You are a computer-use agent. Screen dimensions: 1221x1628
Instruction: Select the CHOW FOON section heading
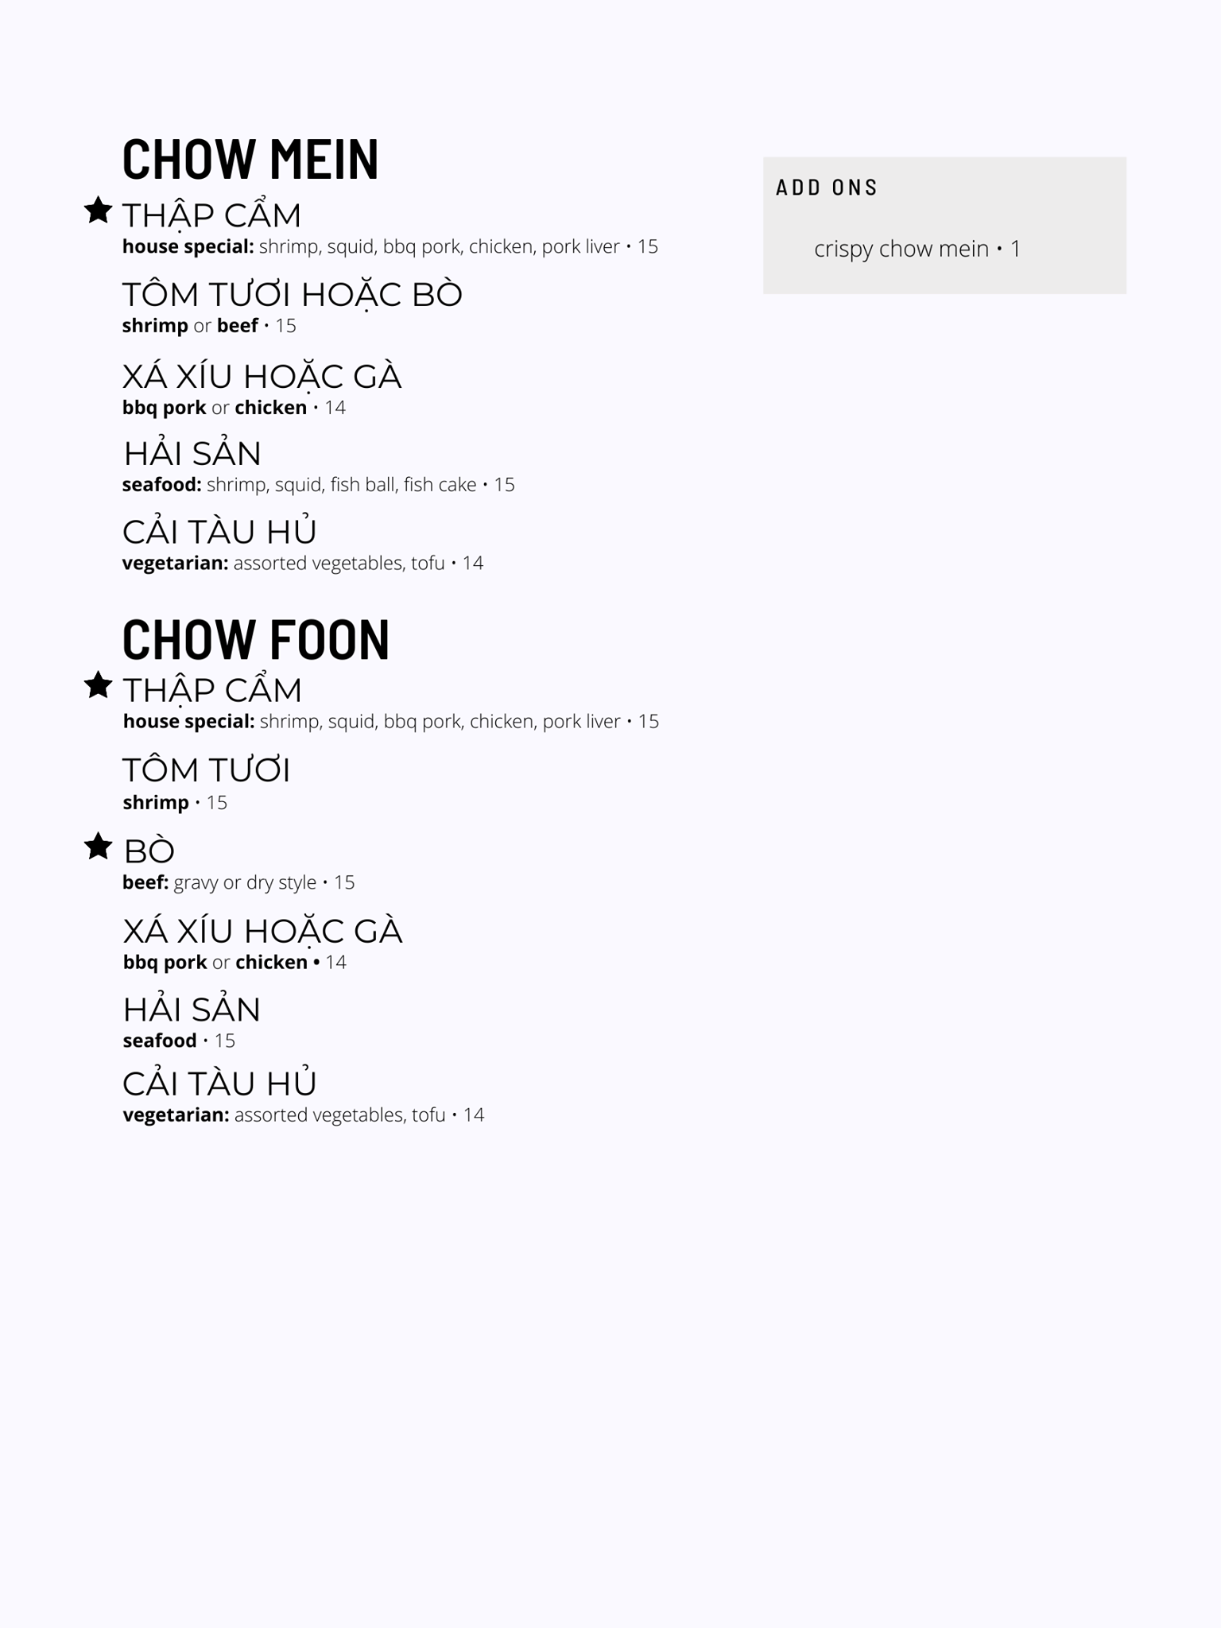[256, 640]
